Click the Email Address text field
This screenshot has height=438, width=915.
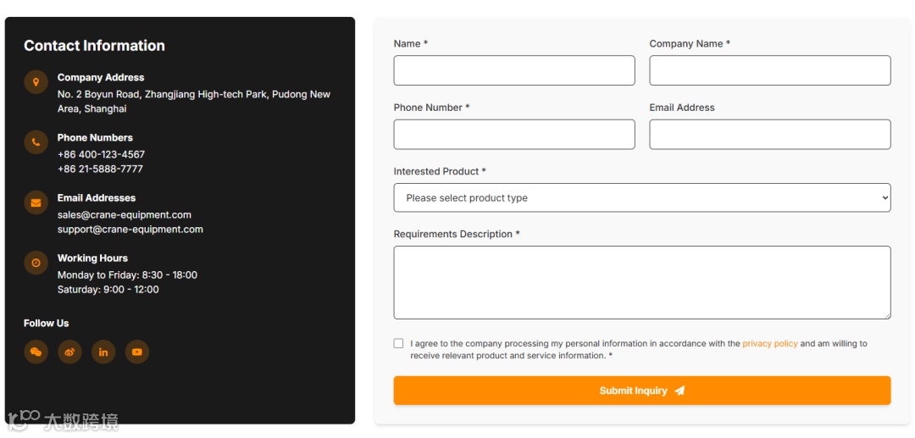pos(769,134)
